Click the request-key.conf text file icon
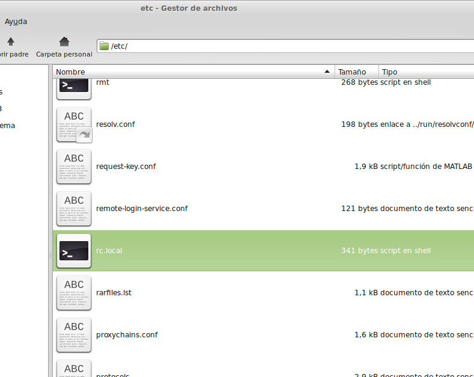This screenshot has width=474, height=377. tap(74, 167)
